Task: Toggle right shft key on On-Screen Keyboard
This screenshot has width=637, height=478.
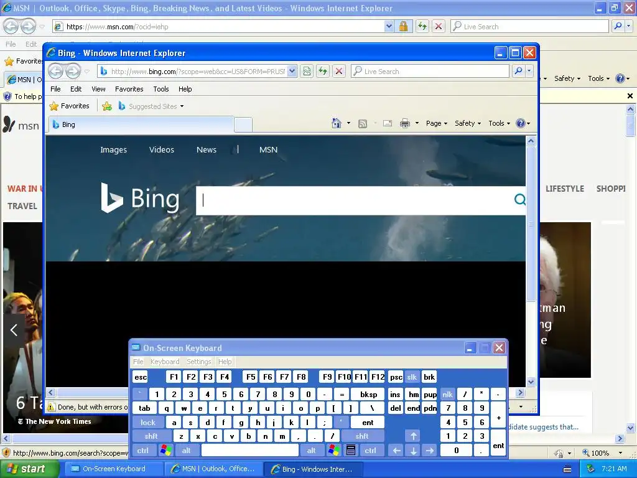Action: tap(361, 436)
